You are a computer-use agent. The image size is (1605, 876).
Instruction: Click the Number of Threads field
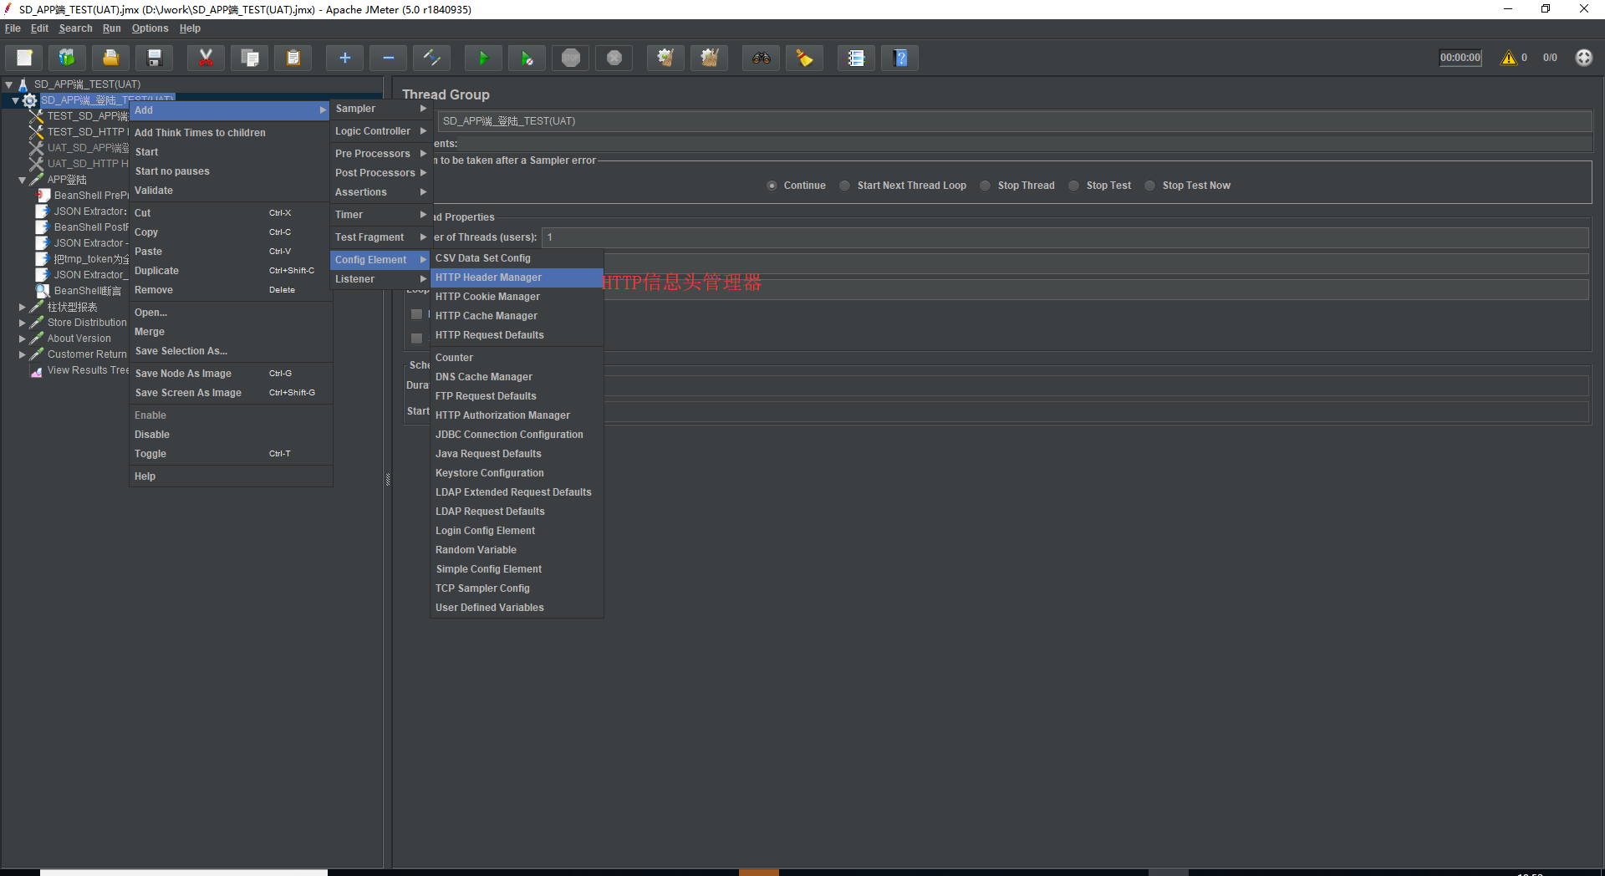point(1065,237)
